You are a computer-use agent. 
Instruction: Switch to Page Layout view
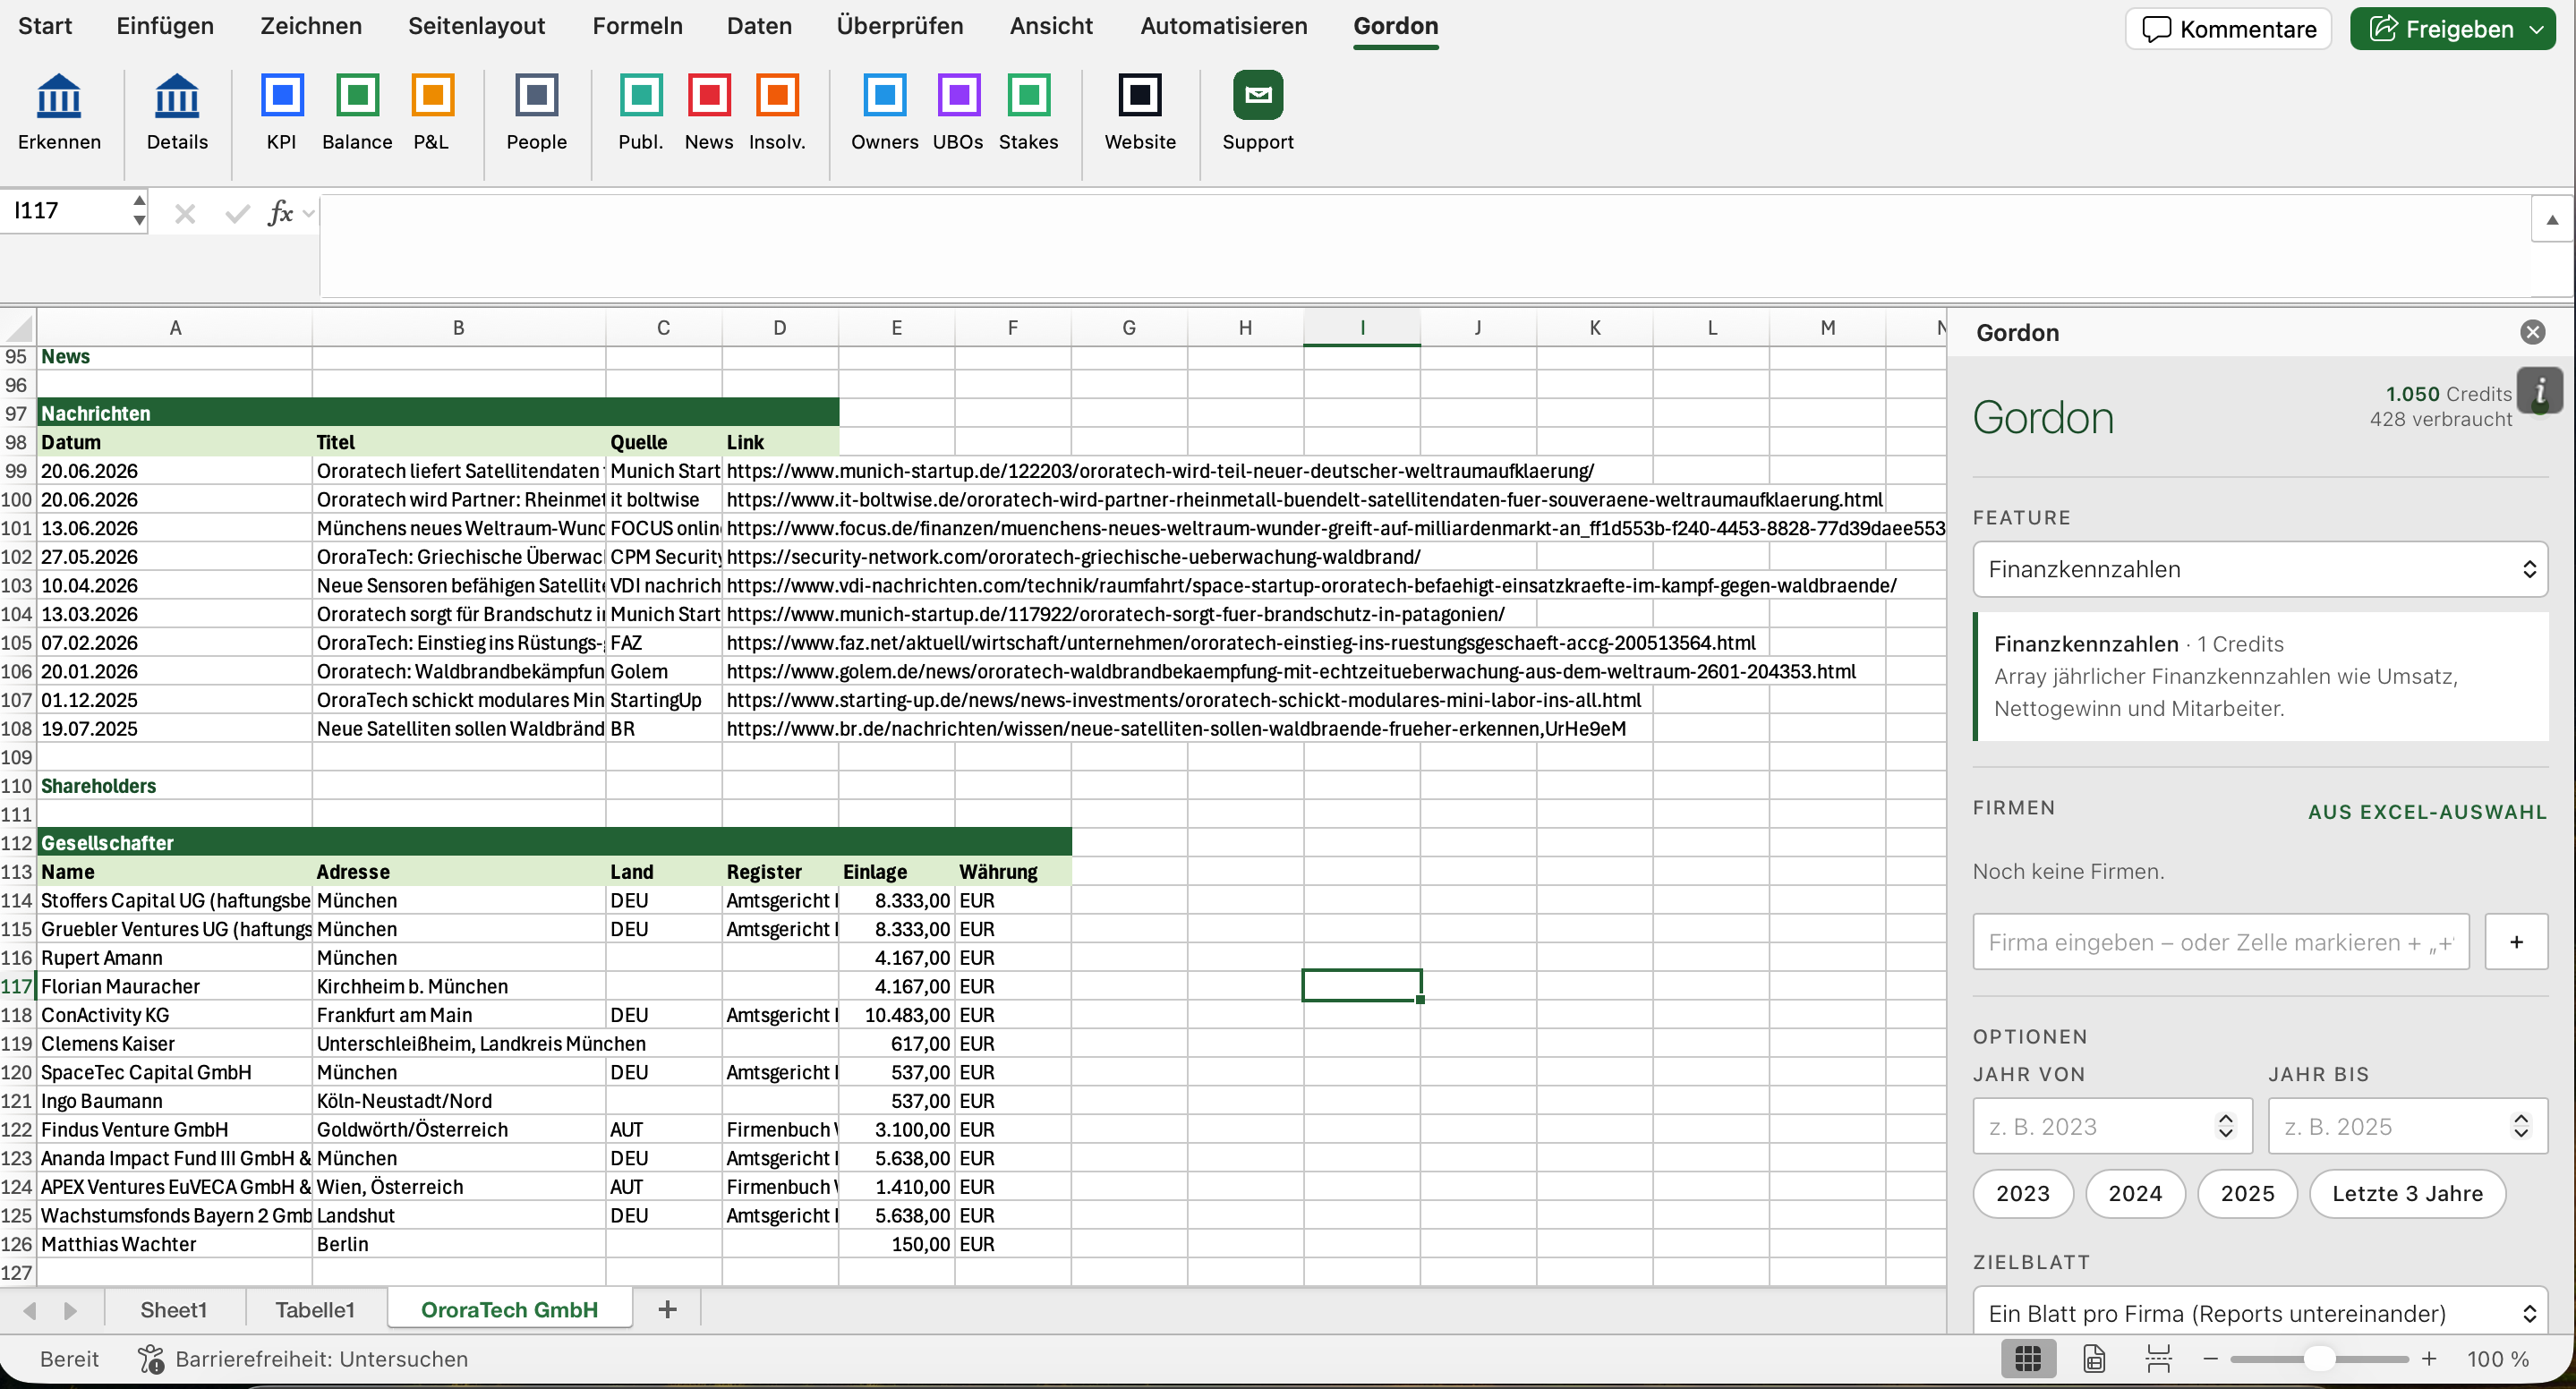(x=2094, y=1358)
